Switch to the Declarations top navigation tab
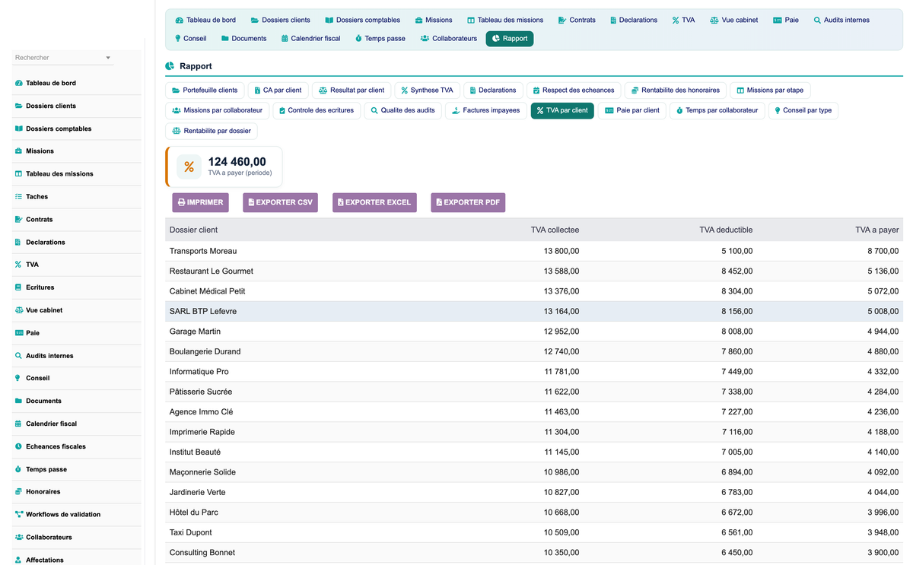 (634, 20)
